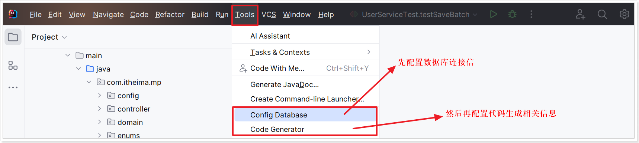Expand the controller package
639x143 pixels.
[x=99, y=109]
